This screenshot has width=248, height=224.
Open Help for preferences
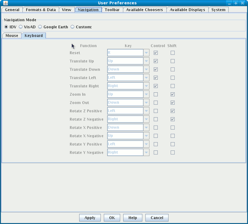pos(132,218)
